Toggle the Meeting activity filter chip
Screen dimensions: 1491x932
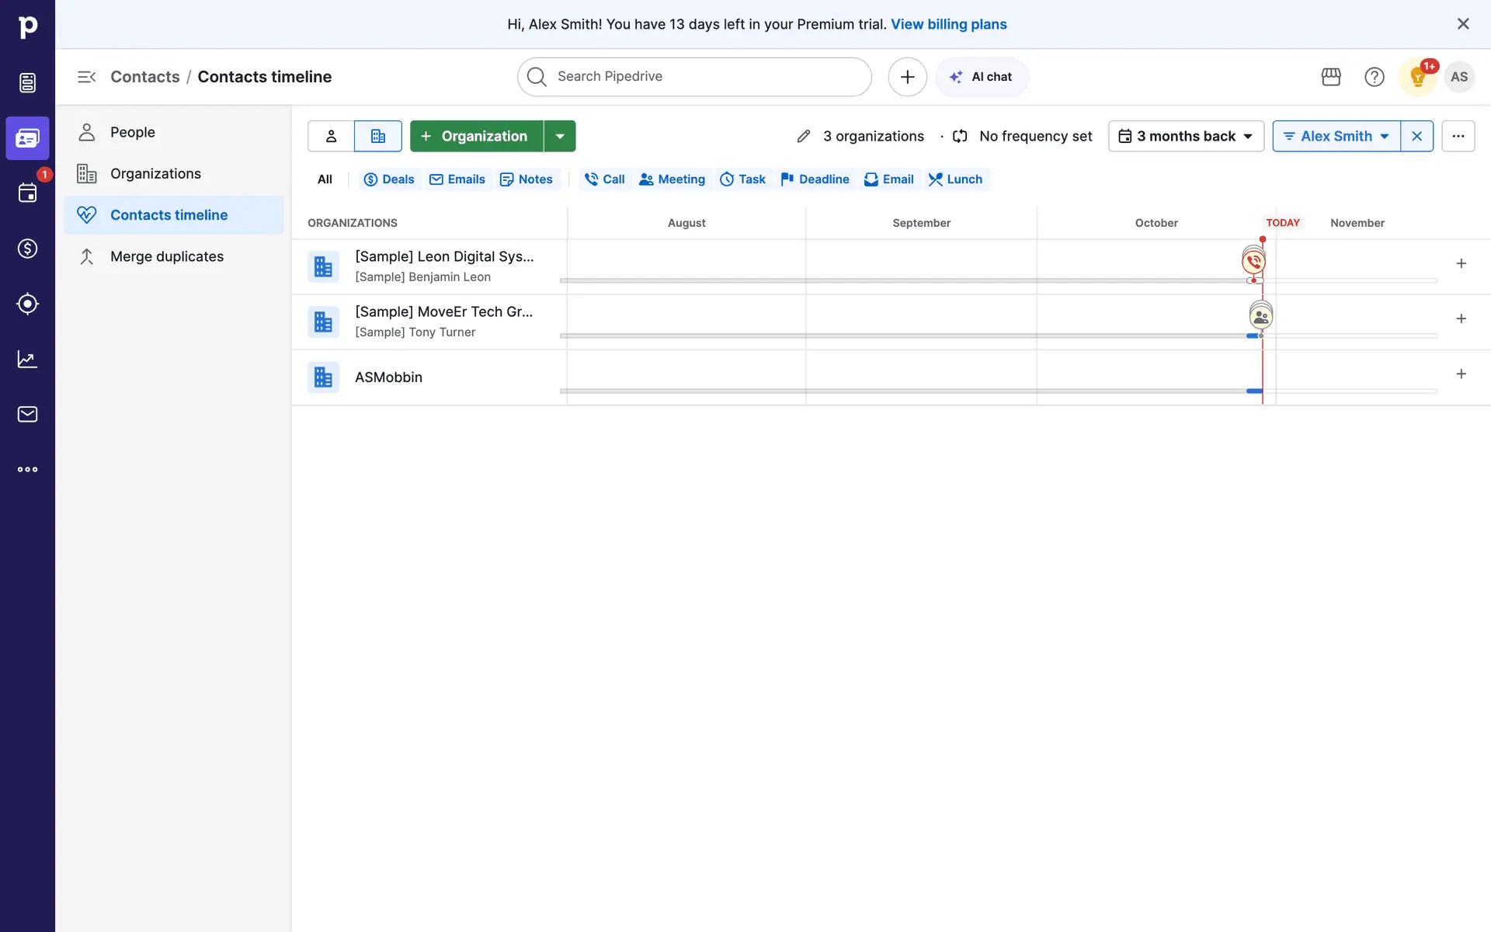(672, 179)
